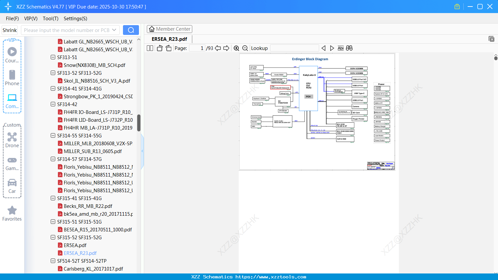Open the Phone schematics category
This screenshot has width=498, height=280.
(x=12, y=78)
